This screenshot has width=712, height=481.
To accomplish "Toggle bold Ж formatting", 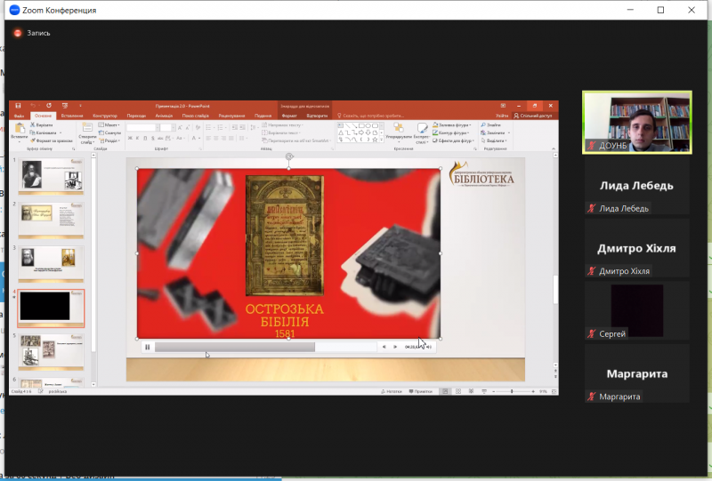I will click(130, 138).
